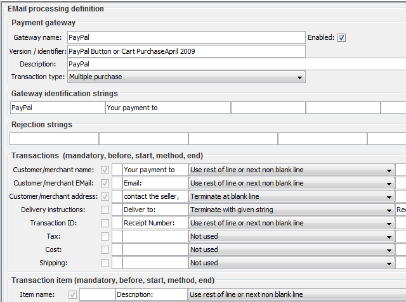Open the Transaction ID method dropdown
Viewport: 406px width, 302px height.
click(x=292, y=223)
